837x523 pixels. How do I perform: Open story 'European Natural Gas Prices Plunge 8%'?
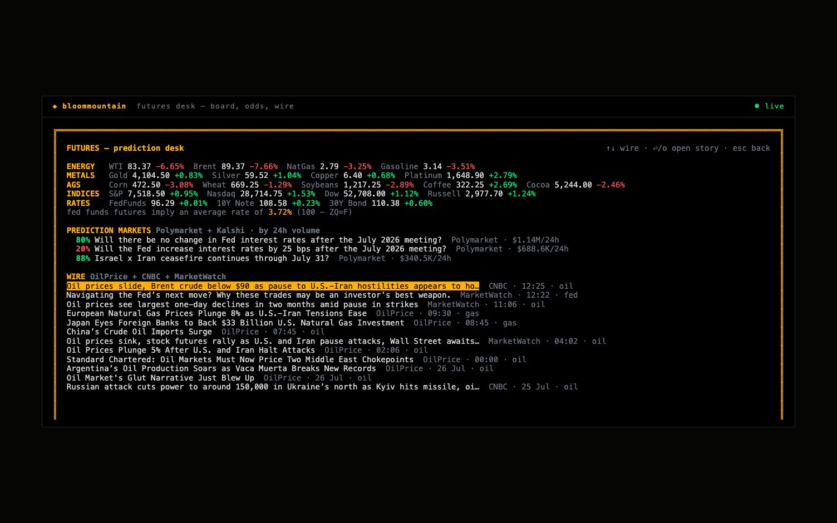(x=216, y=313)
